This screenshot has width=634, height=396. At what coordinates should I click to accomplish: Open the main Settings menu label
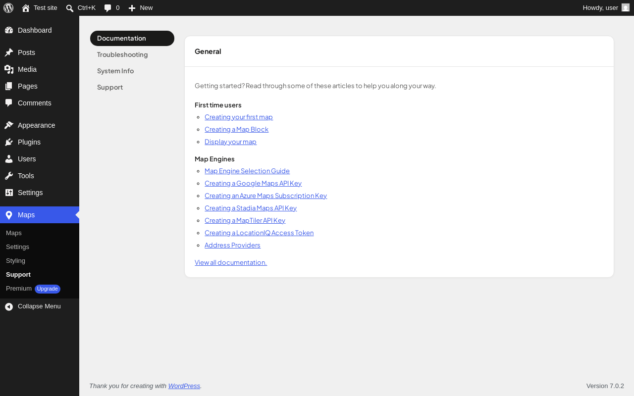30,193
